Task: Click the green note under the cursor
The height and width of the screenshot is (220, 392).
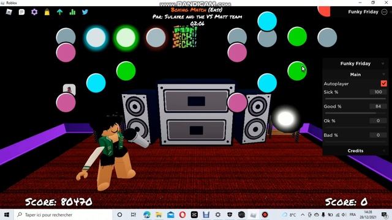Action: (x=297, y=71)
